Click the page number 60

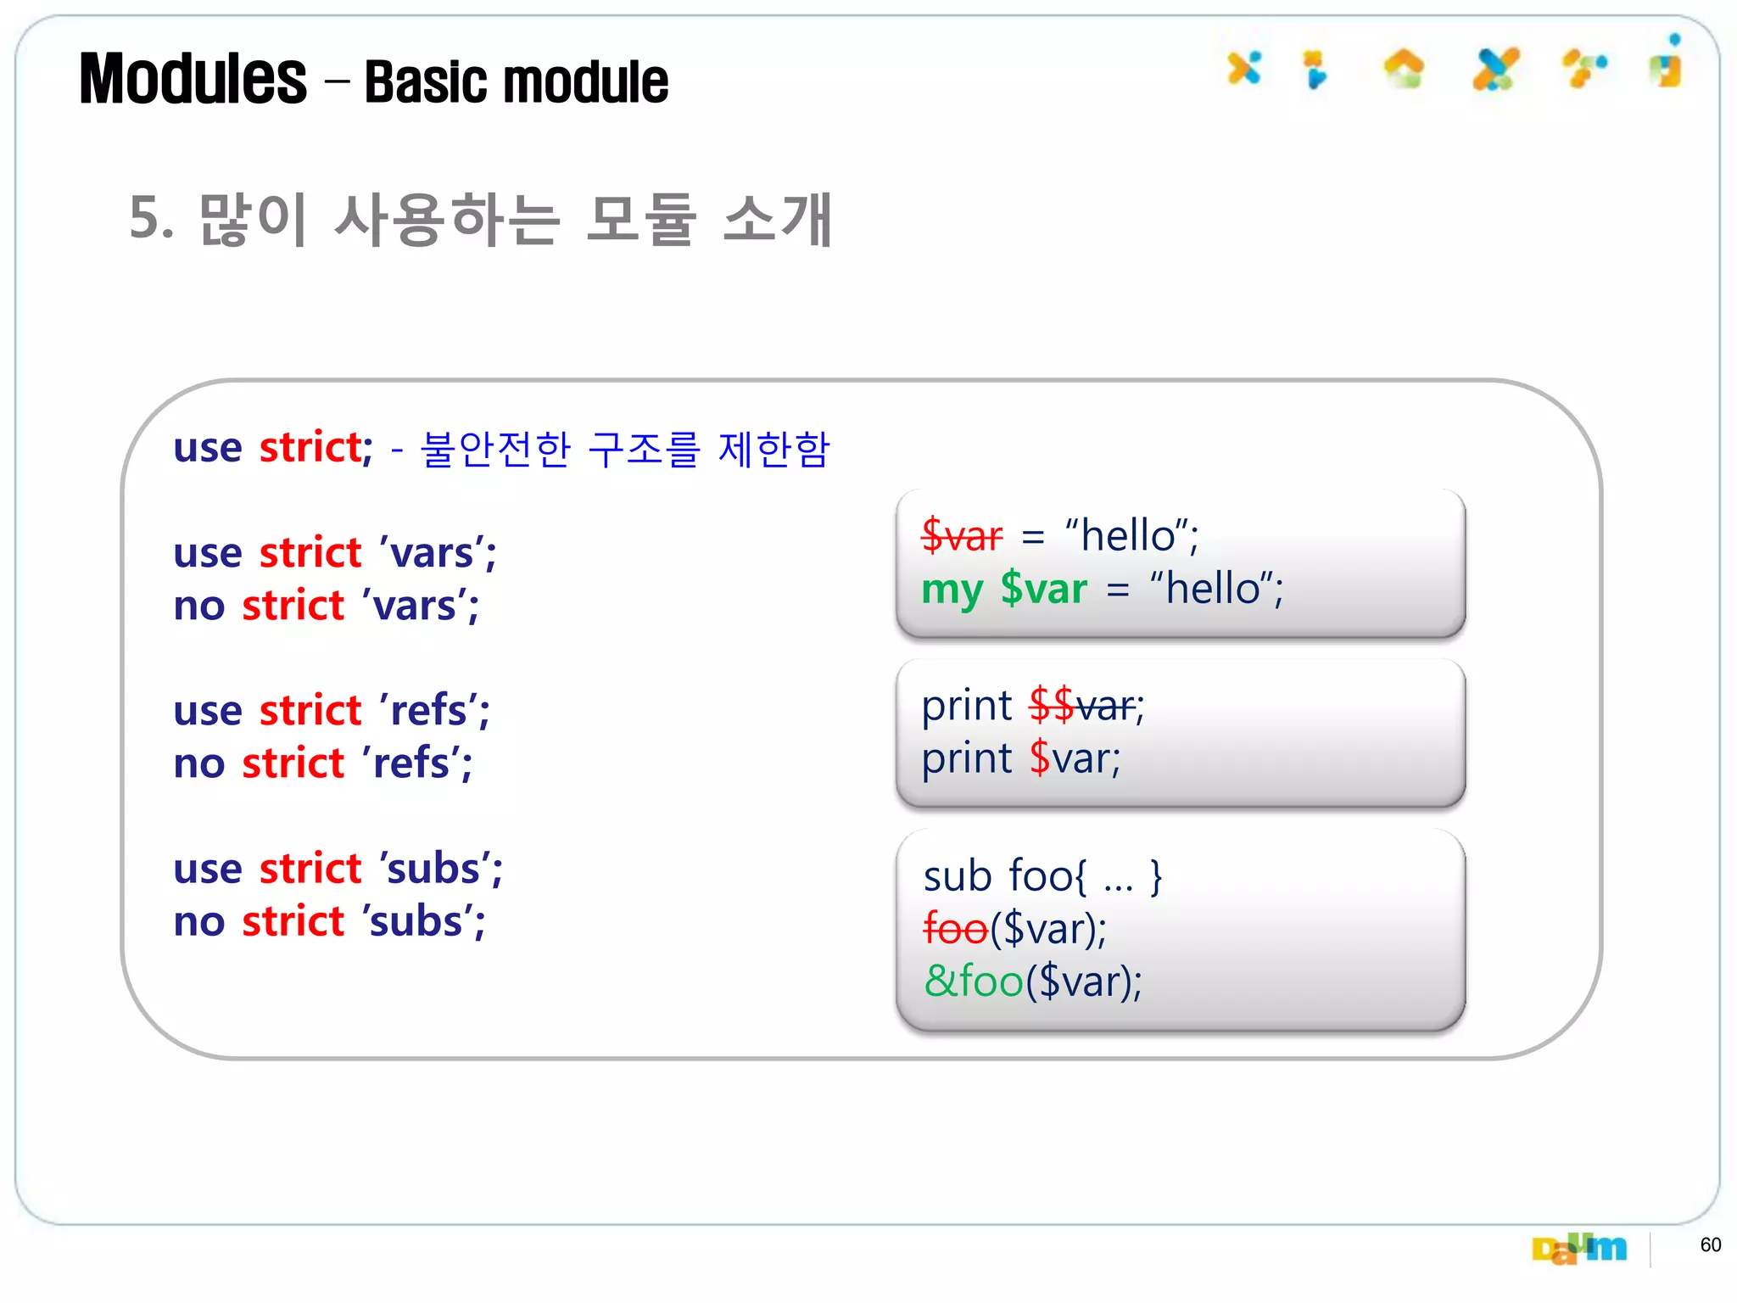click(1711, 1244)
